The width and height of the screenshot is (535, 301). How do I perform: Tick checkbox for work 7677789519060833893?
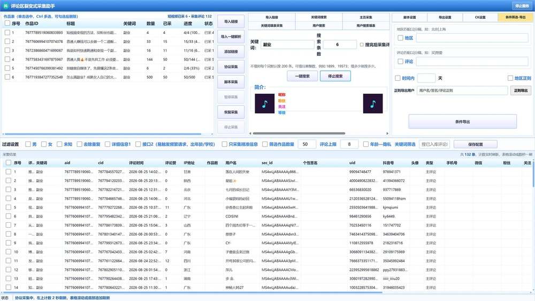pos(7,33)
